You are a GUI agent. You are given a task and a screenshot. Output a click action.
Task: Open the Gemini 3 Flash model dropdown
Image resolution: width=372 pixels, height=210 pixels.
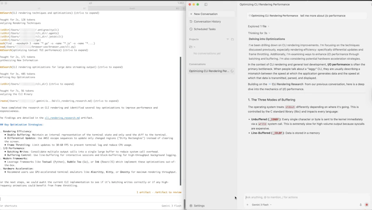click(261, 205)
